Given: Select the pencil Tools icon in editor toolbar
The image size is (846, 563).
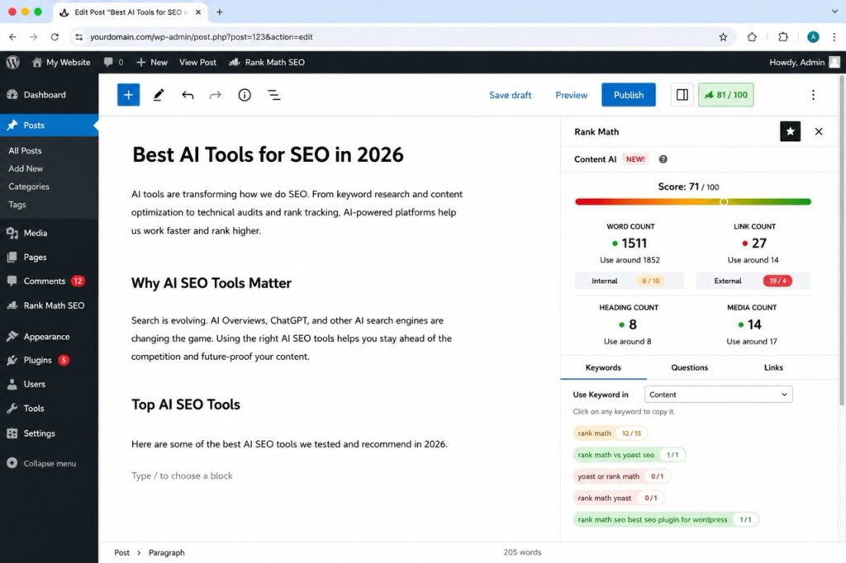Looking at the screenshot, I should (158, 95).
